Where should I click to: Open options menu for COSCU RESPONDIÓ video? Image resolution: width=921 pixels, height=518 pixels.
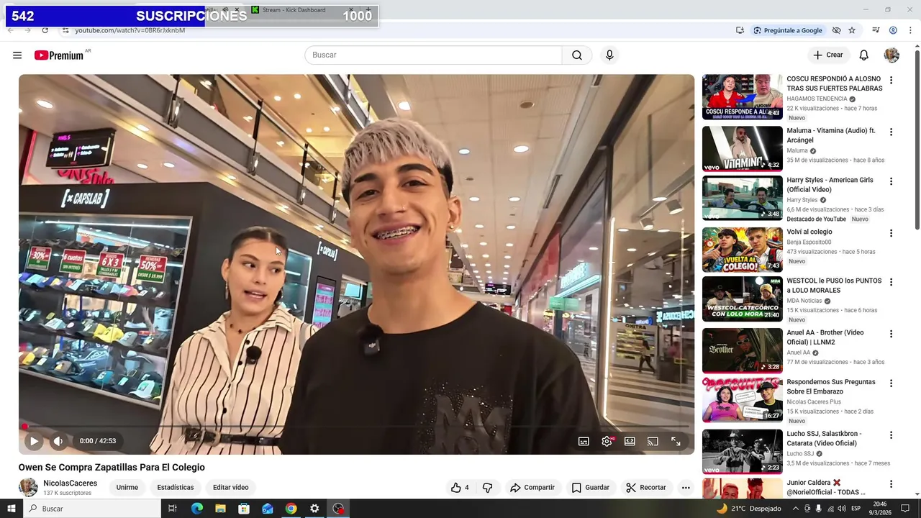point(891,81)
